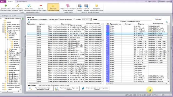
Task: Select the "Рубанки" tree item
Action: [12, 67]
